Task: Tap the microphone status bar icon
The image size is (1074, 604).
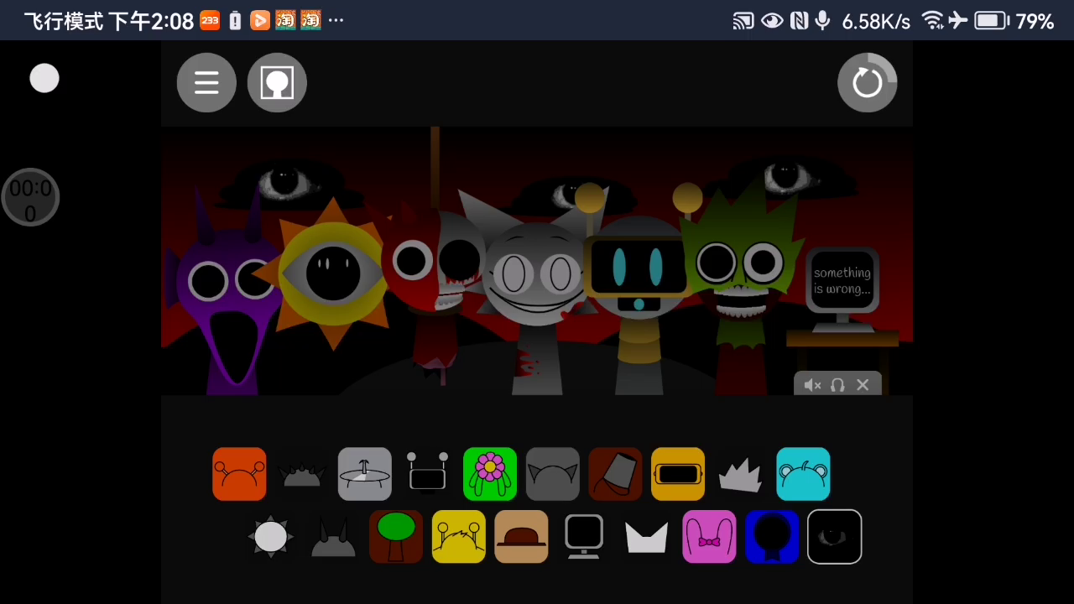Action: tap(823, 21)
